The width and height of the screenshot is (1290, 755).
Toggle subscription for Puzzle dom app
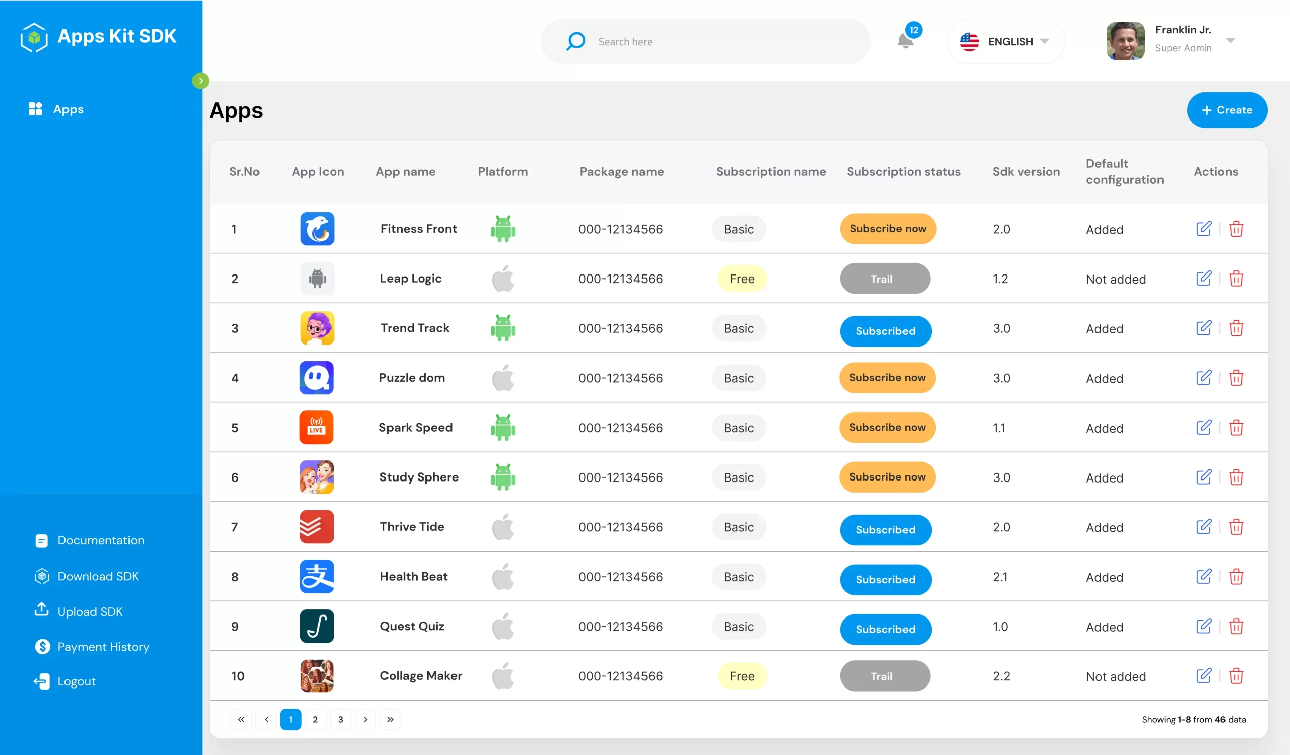887,378
